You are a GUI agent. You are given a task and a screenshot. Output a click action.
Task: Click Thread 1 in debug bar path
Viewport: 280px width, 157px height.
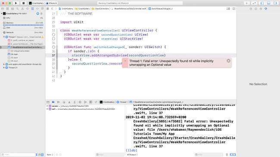point(122,102)
